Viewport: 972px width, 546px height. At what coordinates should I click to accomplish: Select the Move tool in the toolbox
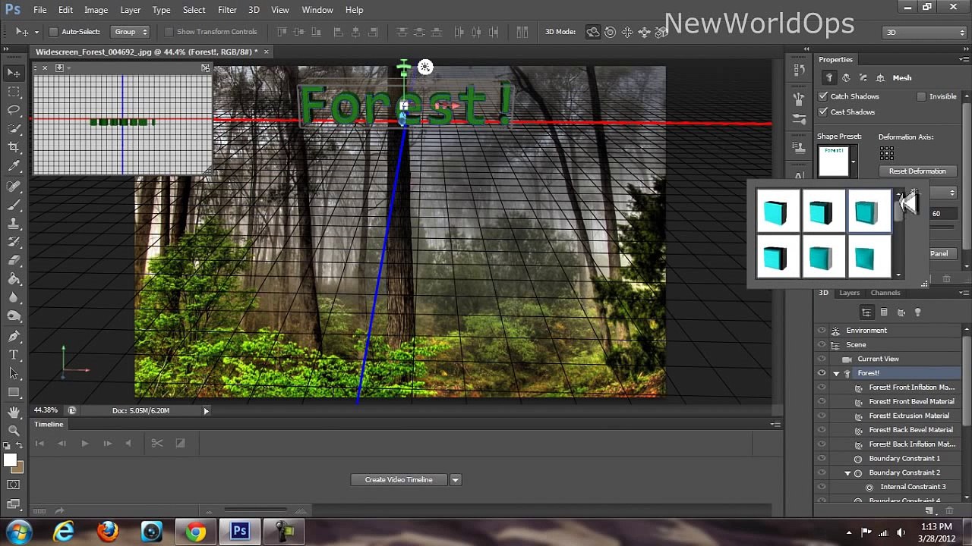point(14,73)
